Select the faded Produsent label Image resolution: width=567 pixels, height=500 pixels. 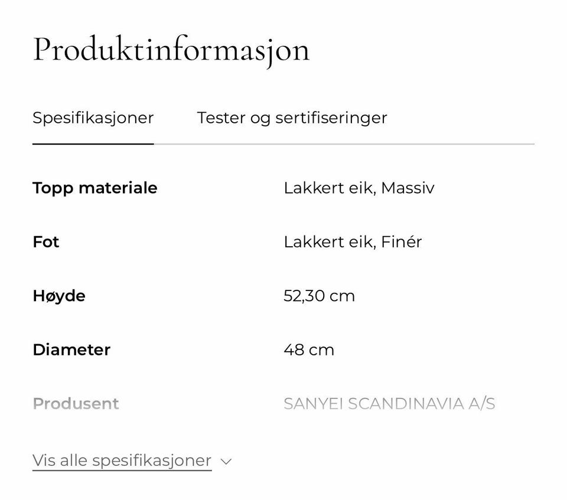(x=76, y=404)
